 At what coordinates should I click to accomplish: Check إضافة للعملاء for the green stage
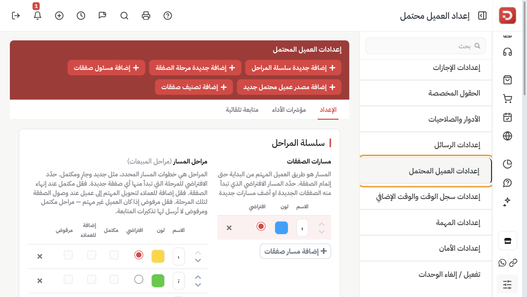pos(91,280)
